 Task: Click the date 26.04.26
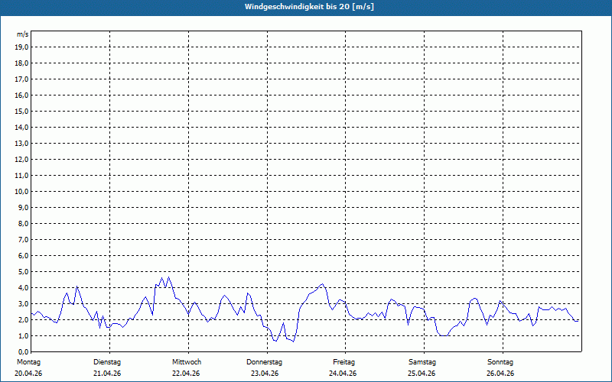click(x=500, y=374)
